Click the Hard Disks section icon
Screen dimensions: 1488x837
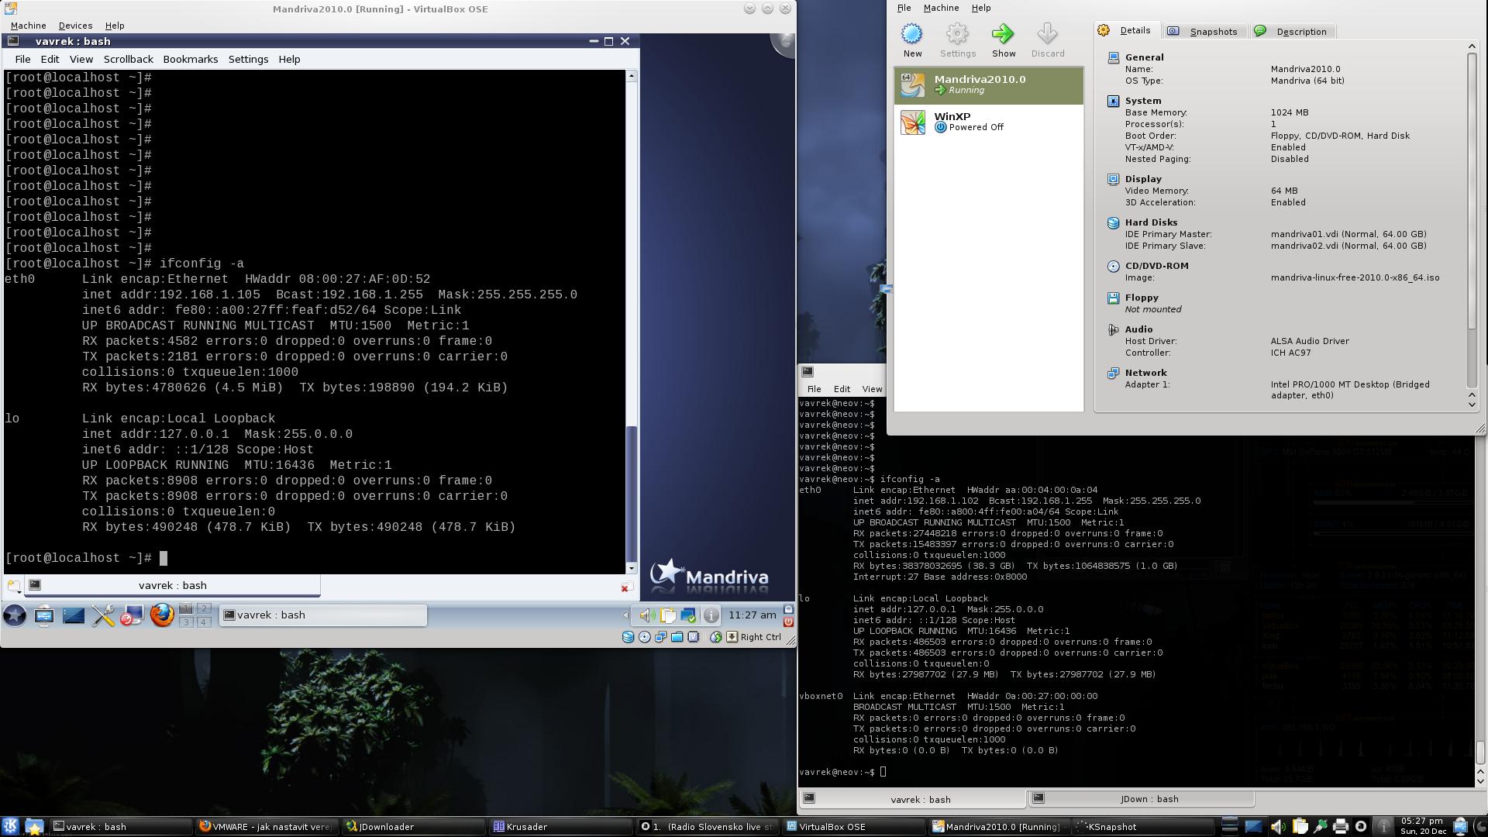point(1113,222)
